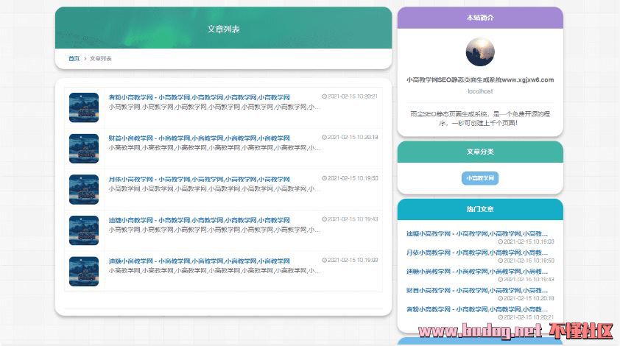
Task: Click summary text of the 10:20:18 article
Action: 214,148
